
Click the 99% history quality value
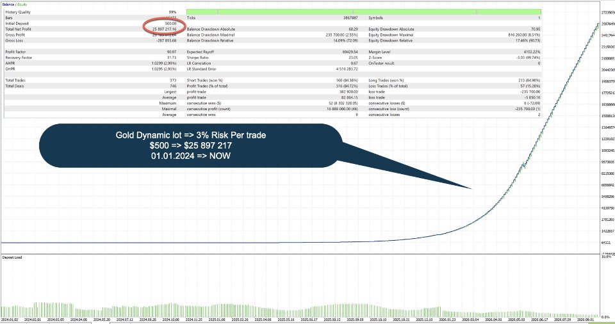point(172,12)
